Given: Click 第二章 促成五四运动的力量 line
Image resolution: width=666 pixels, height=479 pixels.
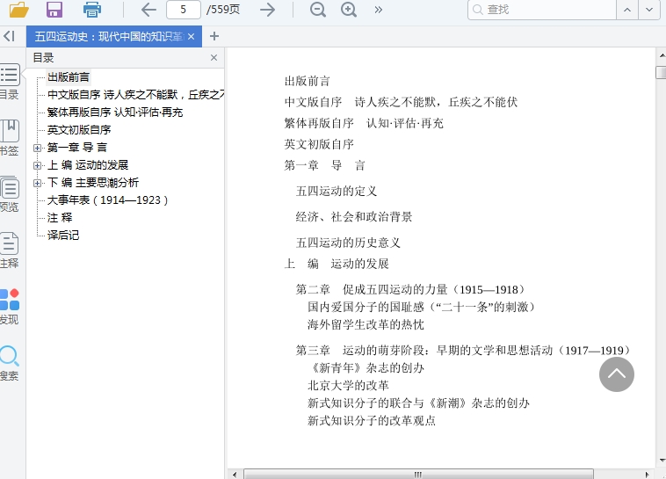Looking at the screenshot, I should [412, 290].
